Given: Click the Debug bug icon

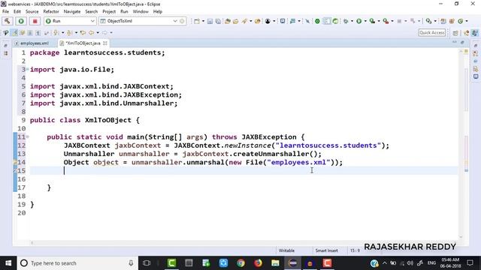Looking at the screenshot, I should pos(346,21).
